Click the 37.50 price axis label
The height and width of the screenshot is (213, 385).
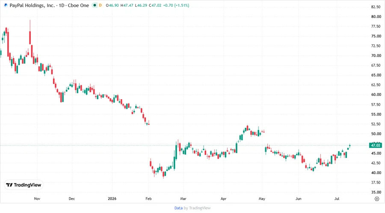376,182
